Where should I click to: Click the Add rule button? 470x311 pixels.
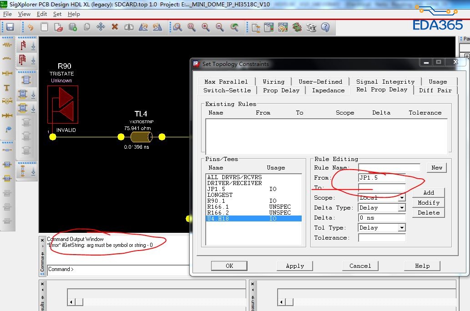pos(428,193)
